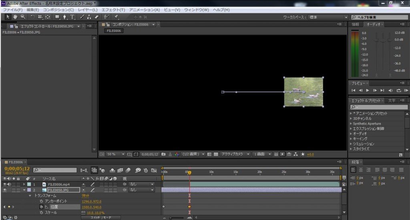This screenshot has width=410, height=220.
Task: Open the アクティブカメラ view dropdown
Action: 235,154
